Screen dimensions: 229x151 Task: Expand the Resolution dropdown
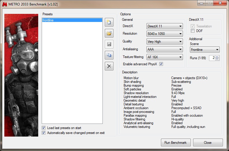click(x=164, y=34)
